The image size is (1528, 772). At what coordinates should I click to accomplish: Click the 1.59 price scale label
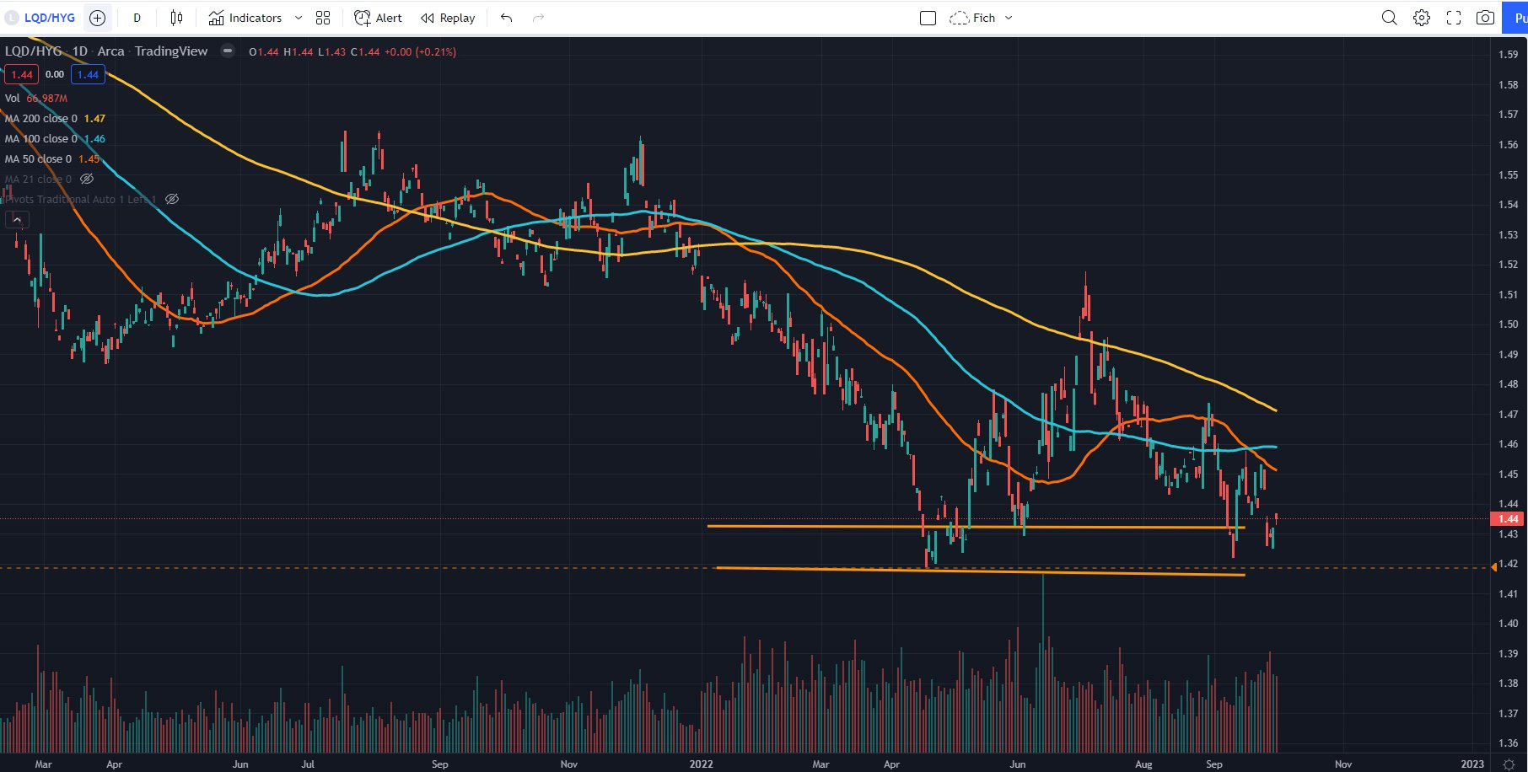(x=1508, y=55)
